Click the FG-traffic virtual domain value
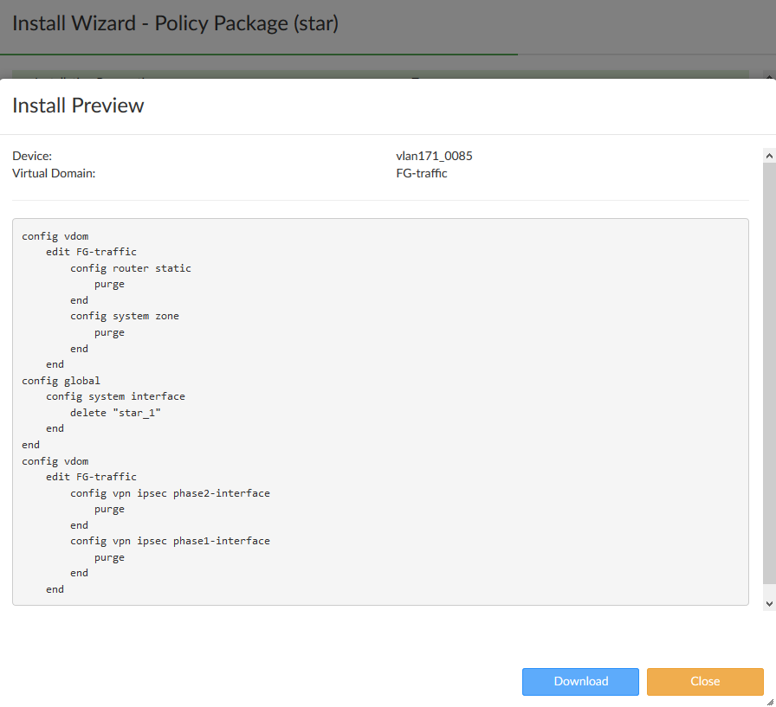Screen dimensions: 776x707 pyautogui.click(x=421, y=173)
